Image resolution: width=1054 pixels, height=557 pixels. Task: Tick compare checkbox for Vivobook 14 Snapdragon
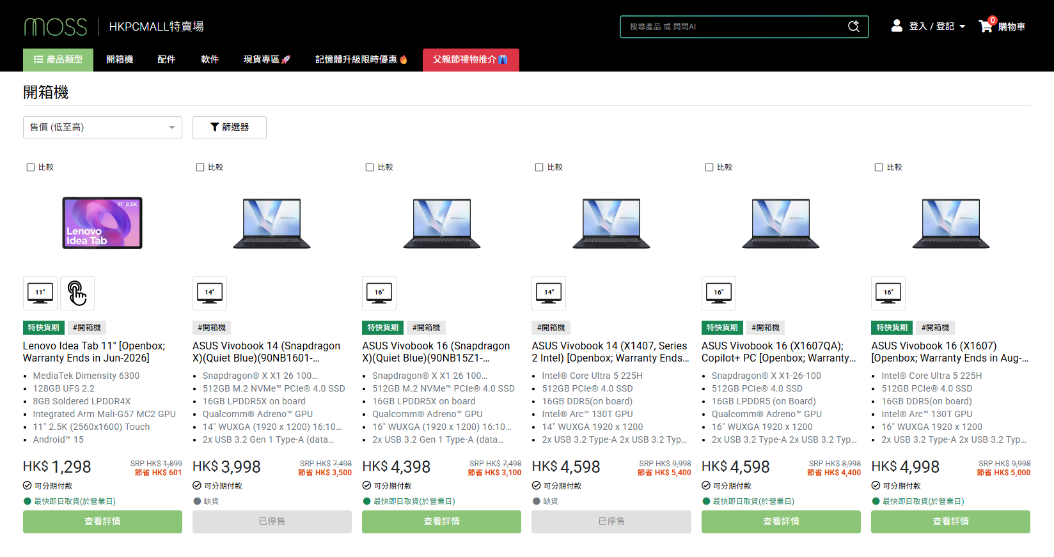[x=200, y=167]
